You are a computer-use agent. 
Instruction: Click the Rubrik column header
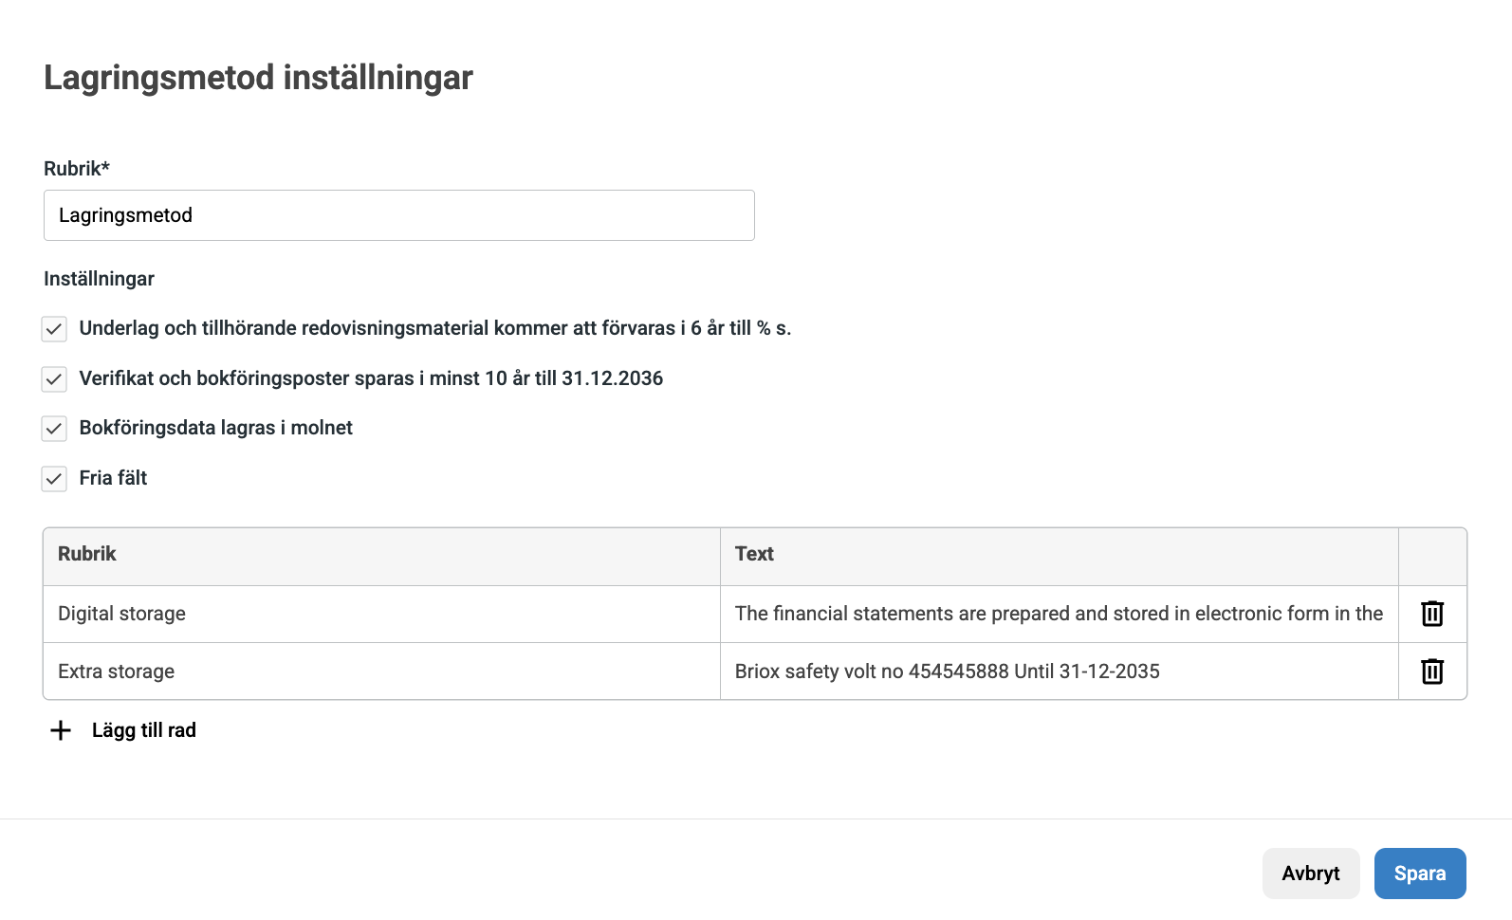point(87,554)
